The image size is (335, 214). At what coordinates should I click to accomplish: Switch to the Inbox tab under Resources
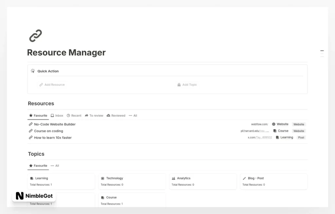point(57,115)
